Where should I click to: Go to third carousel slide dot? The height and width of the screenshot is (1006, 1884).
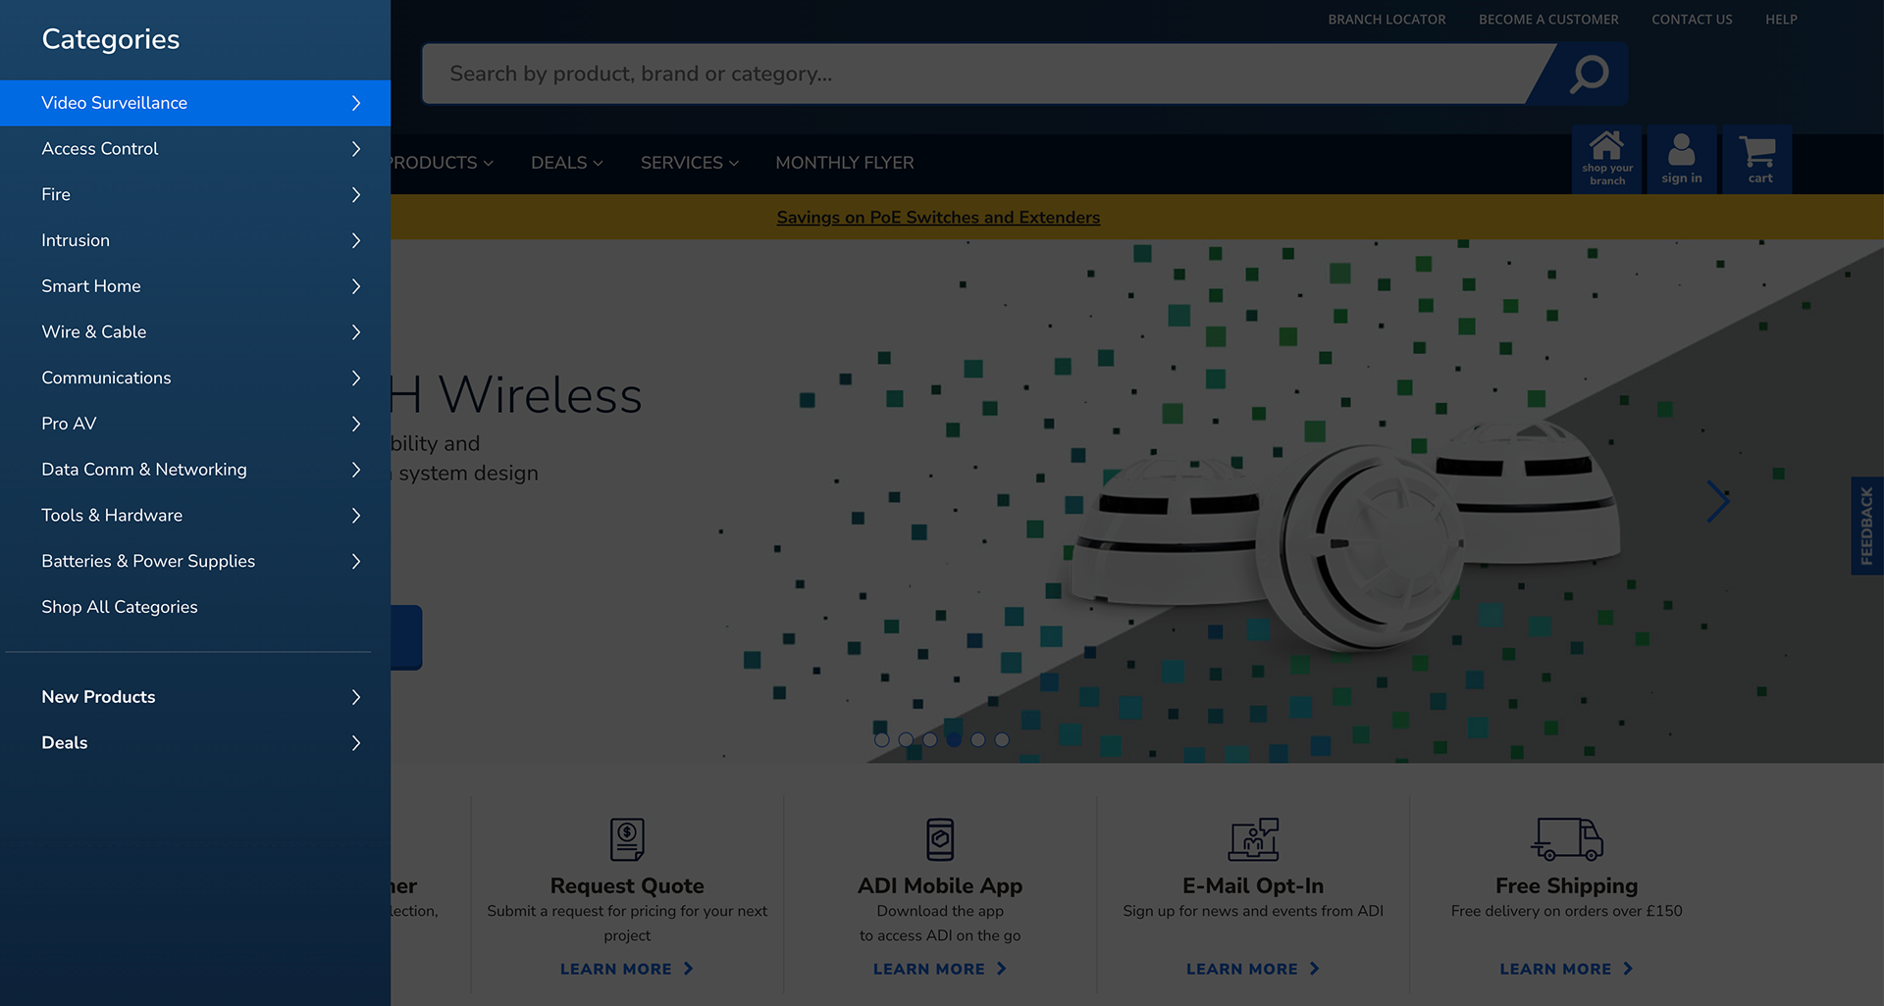[930, 740]
